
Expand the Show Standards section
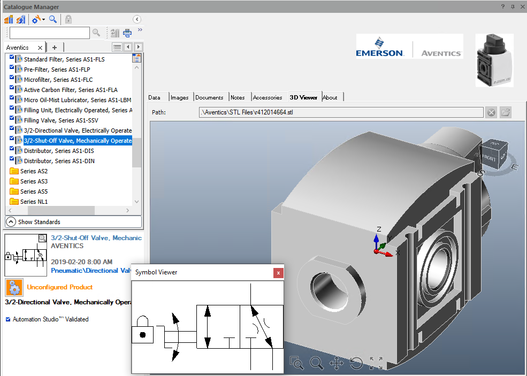[11, 221]
